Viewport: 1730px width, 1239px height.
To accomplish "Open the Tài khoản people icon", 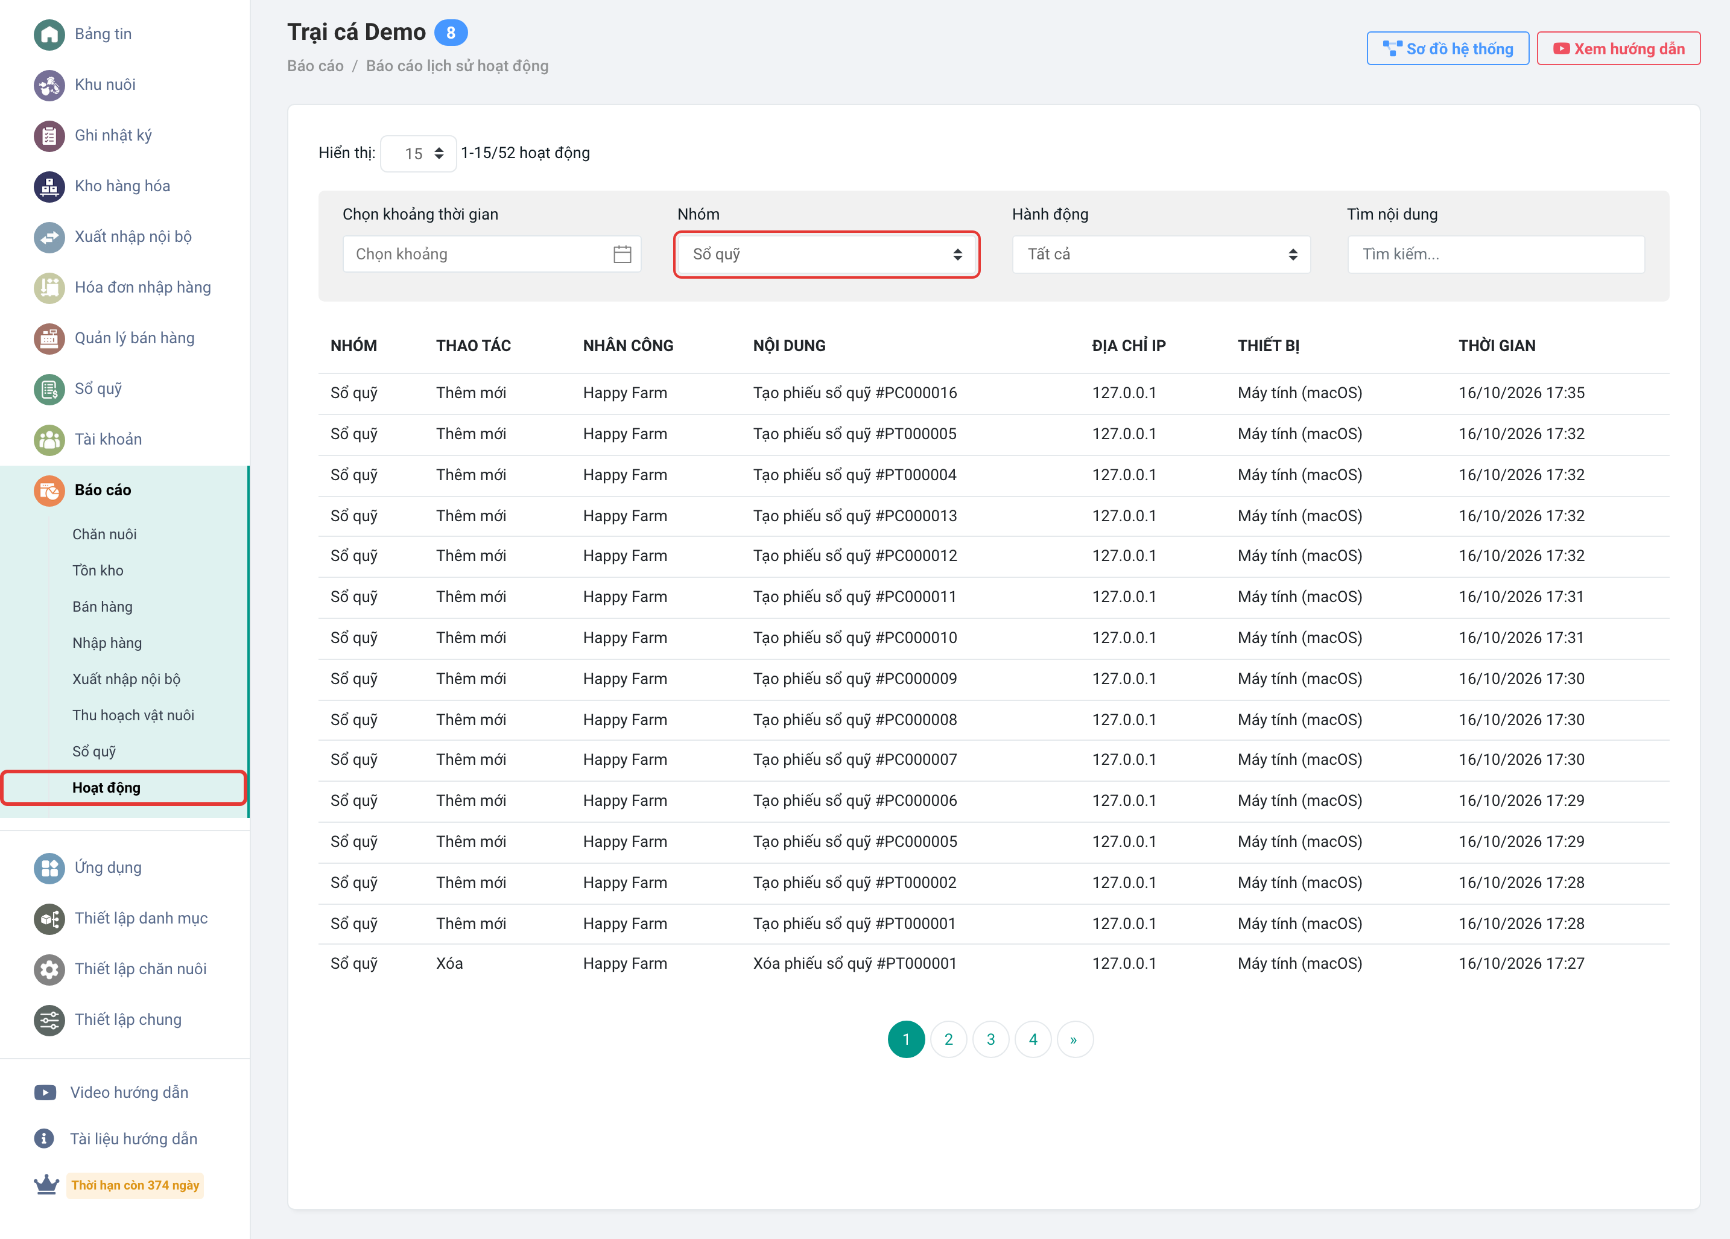I will 49,440.
